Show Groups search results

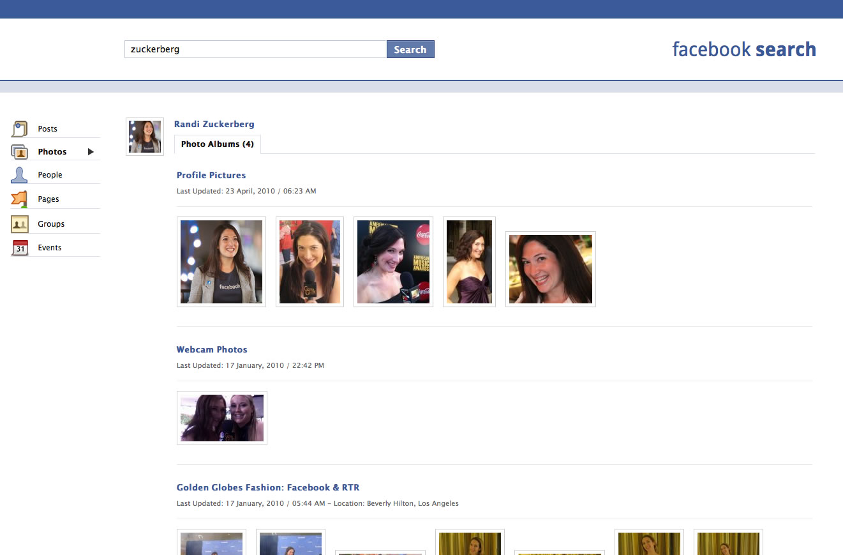pos(51,224)
